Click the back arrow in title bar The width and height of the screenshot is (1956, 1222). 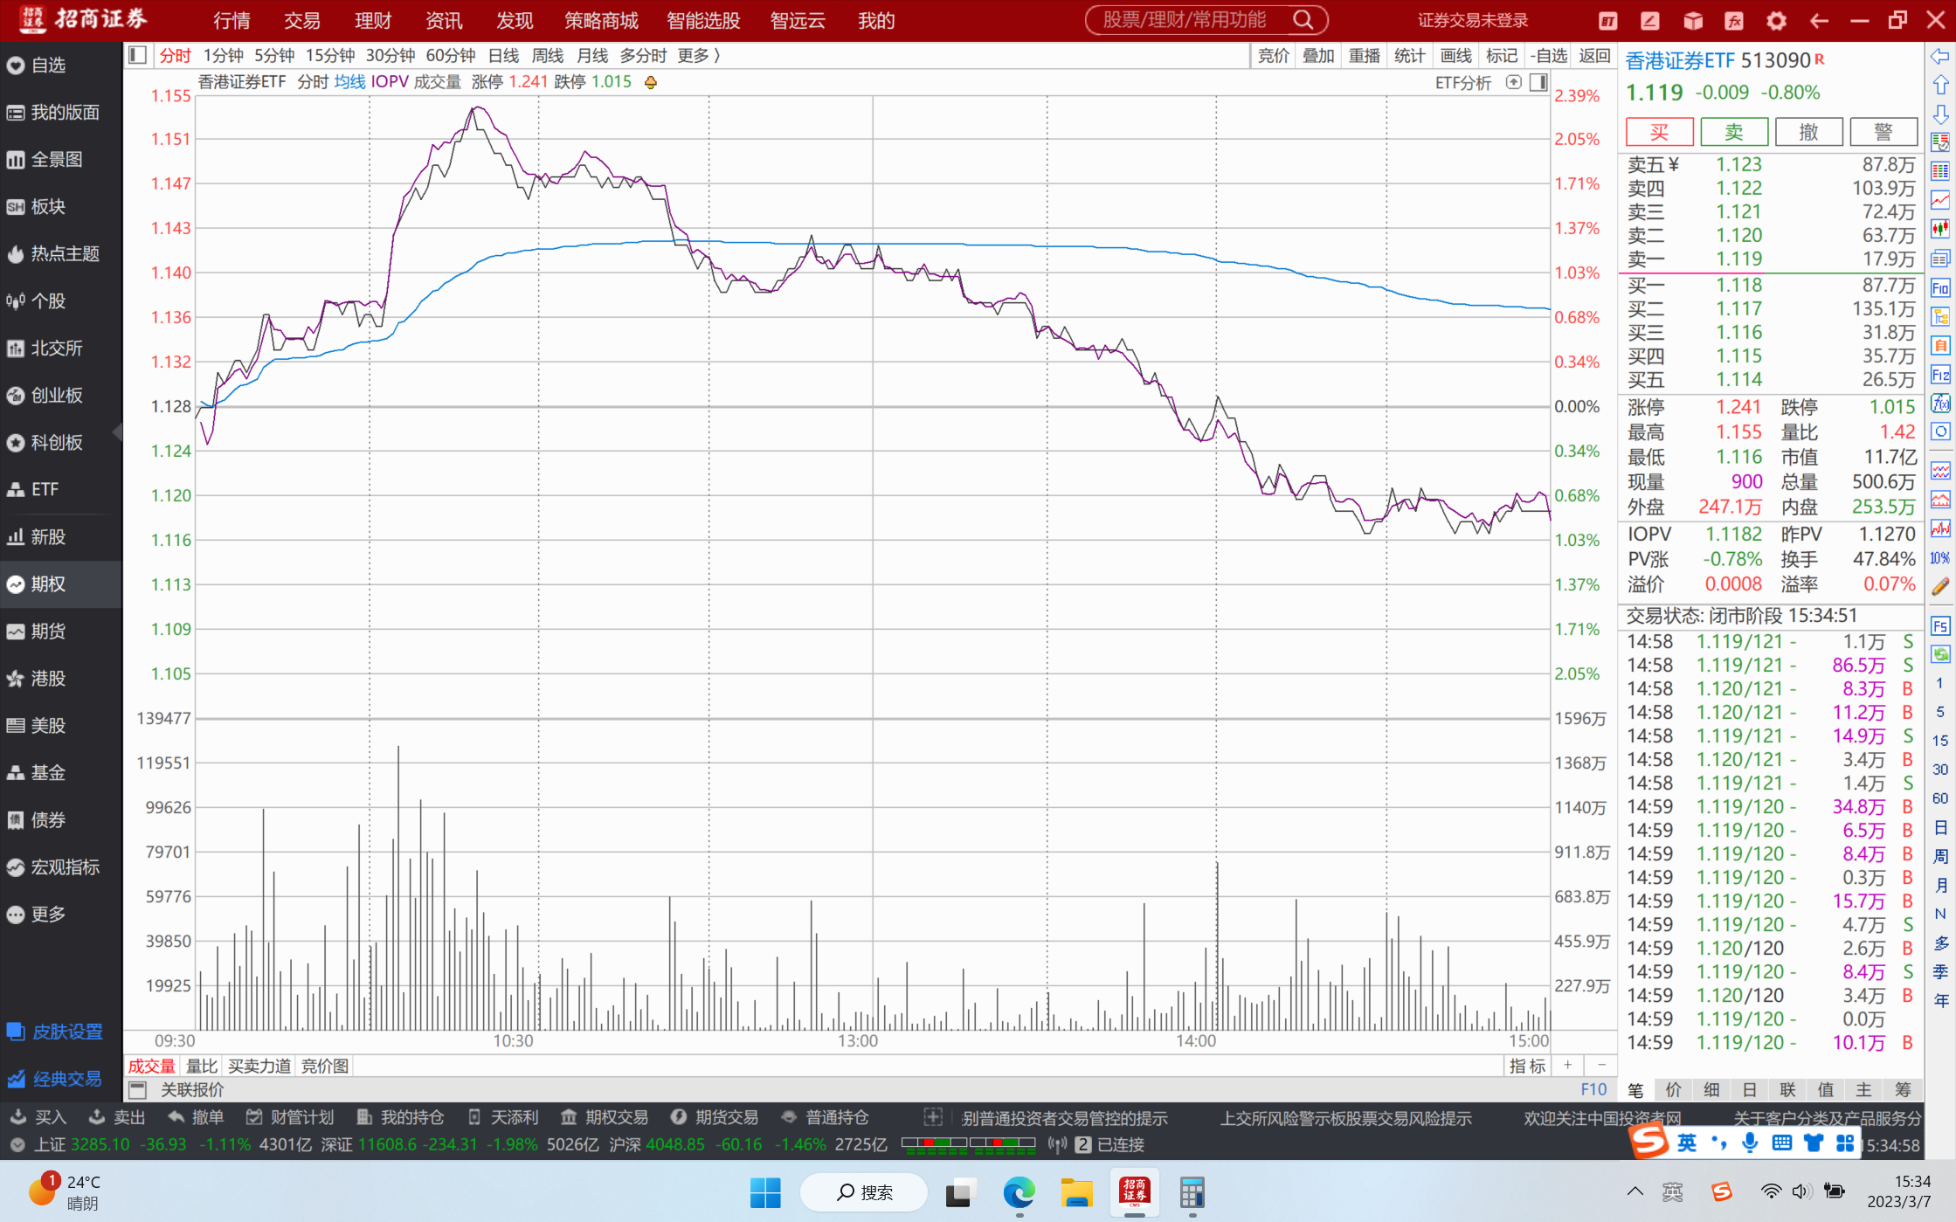pyautogui.click(x=1819, y=21)
